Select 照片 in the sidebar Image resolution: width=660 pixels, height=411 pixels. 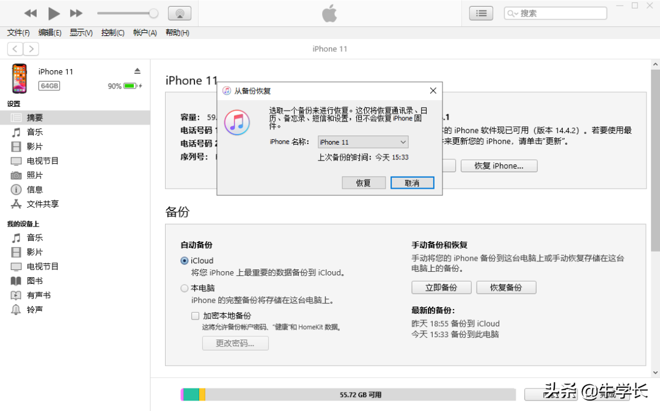pyautogui.click(x=75, y=175)
